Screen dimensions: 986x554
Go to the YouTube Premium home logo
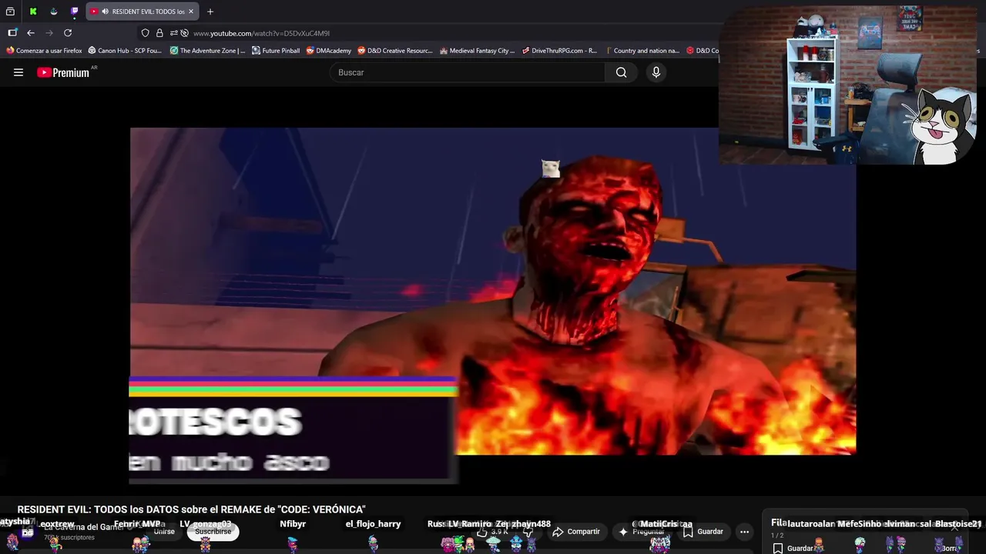point(63,72)
